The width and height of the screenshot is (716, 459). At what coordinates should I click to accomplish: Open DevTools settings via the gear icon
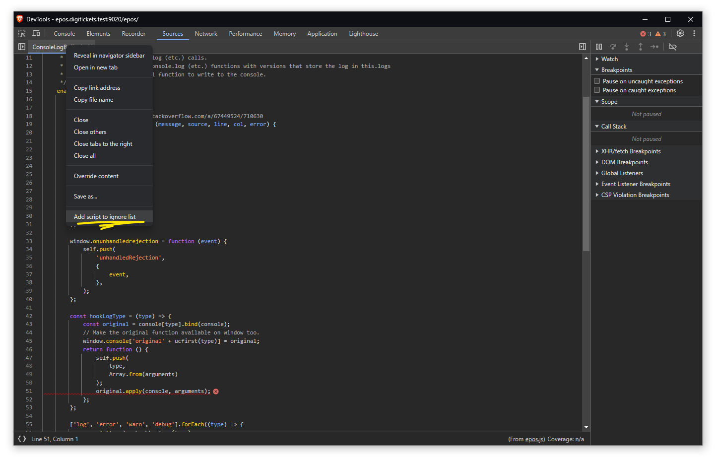[x=680, y=33]
